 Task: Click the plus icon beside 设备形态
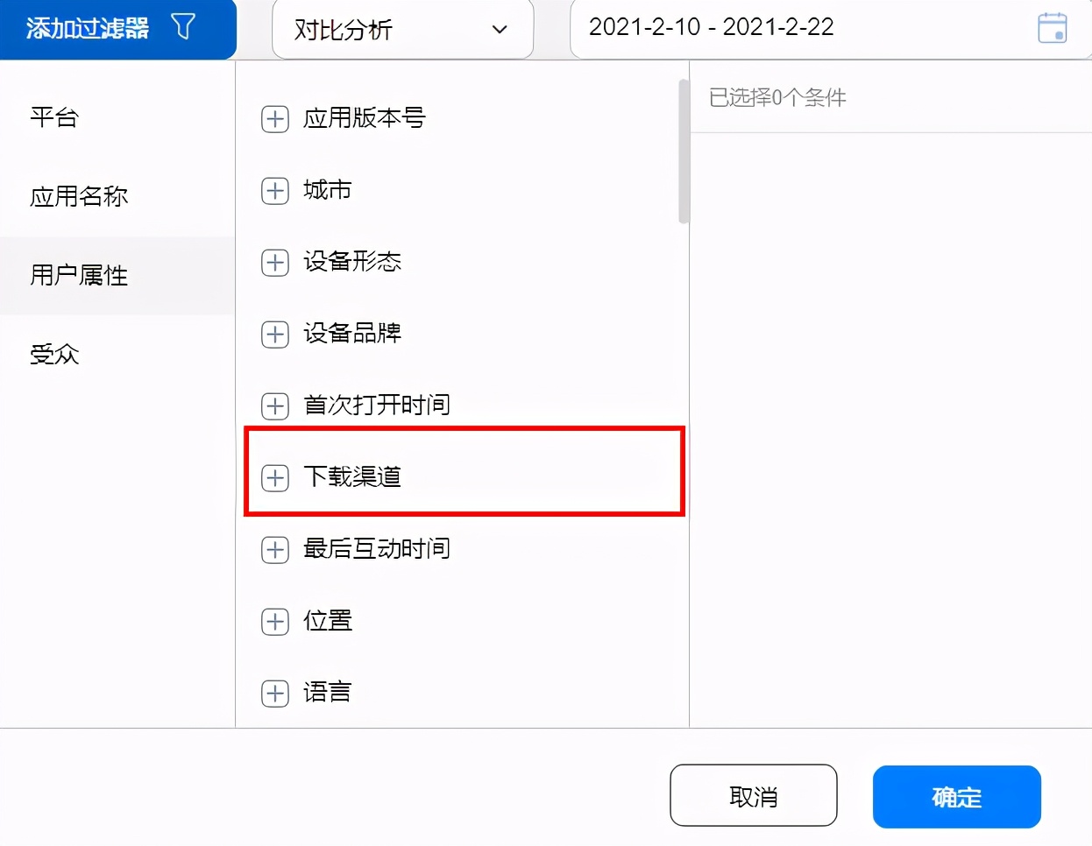pyautogui.click(x=275, y=262)
